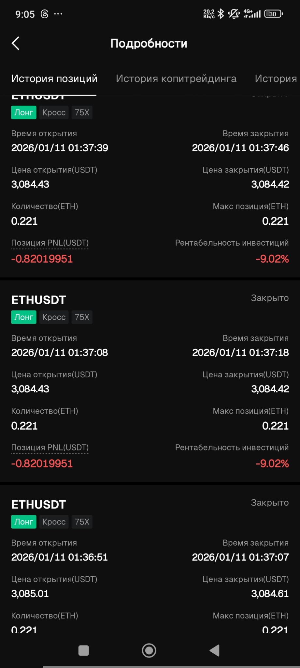Open the partially visible История tab
300x668 pixels.
(276, 79)
